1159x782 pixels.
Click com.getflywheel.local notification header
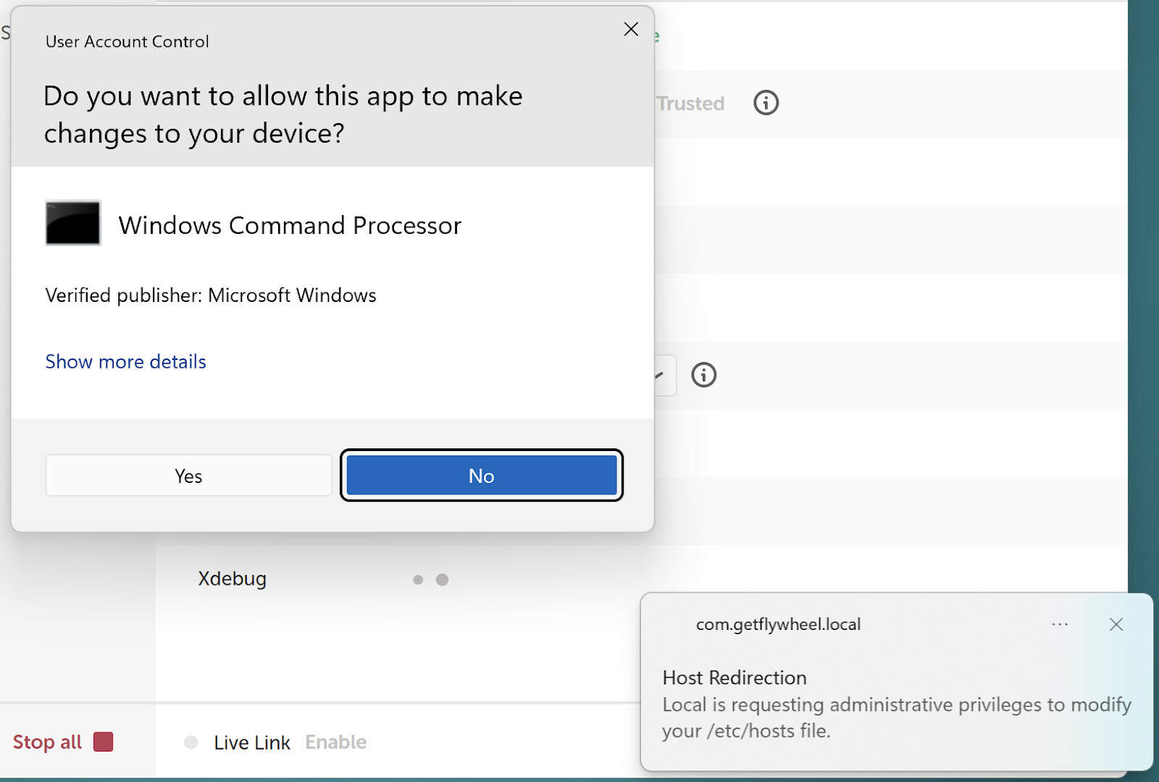[778, 624]
